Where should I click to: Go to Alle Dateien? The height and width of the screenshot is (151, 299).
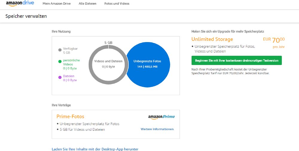click(x=88, y=4)
